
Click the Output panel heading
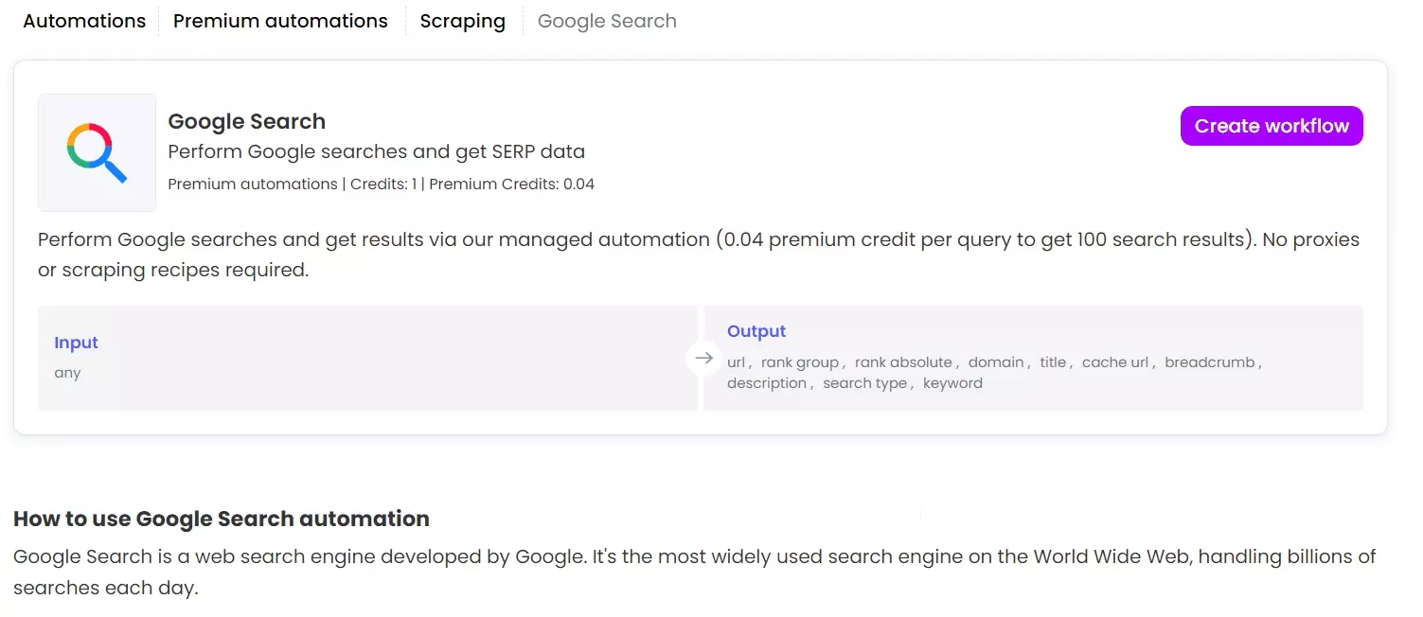[x=756, y=330]
